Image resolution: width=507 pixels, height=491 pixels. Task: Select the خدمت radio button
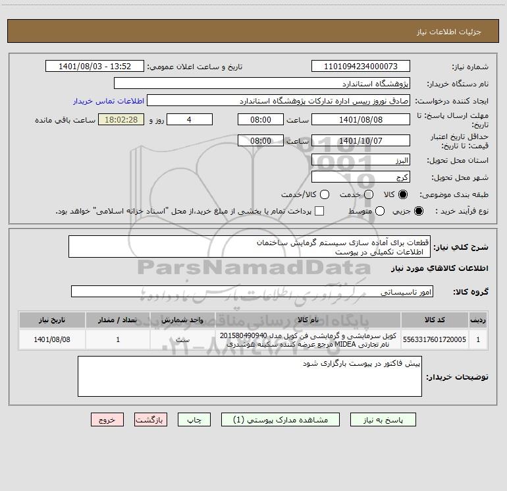(x=369, y=194)
